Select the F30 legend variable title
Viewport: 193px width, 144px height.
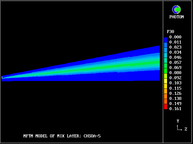(x=170, y=31)
